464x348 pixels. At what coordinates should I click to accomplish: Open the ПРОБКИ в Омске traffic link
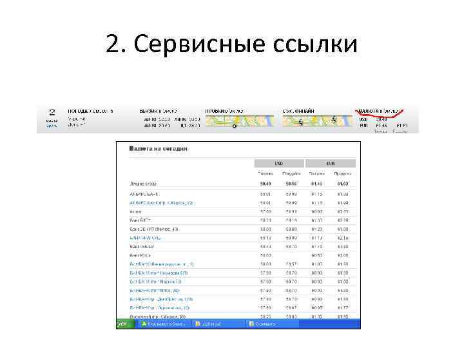(x=224, y=111)
